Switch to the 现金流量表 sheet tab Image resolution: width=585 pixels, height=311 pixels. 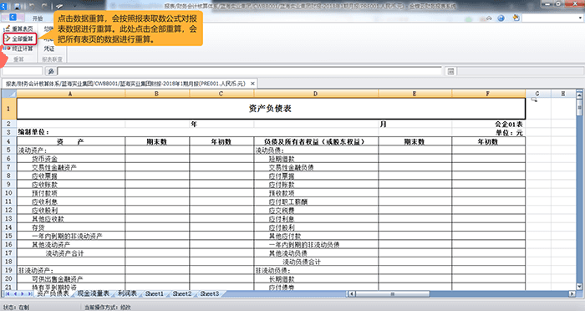click(x=94, y=293)
